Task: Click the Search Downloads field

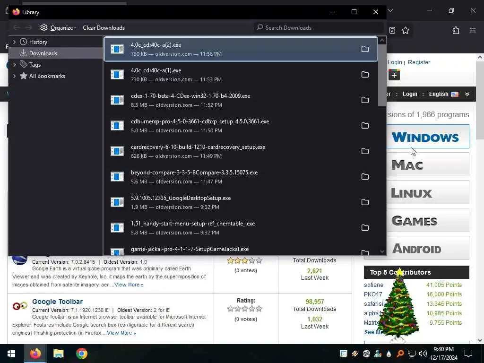Action: 319,28
